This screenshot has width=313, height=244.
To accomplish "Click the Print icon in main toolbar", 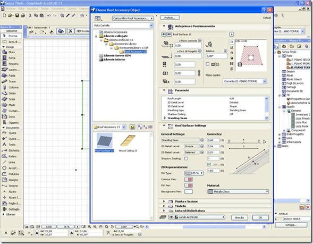I will 23,15.
